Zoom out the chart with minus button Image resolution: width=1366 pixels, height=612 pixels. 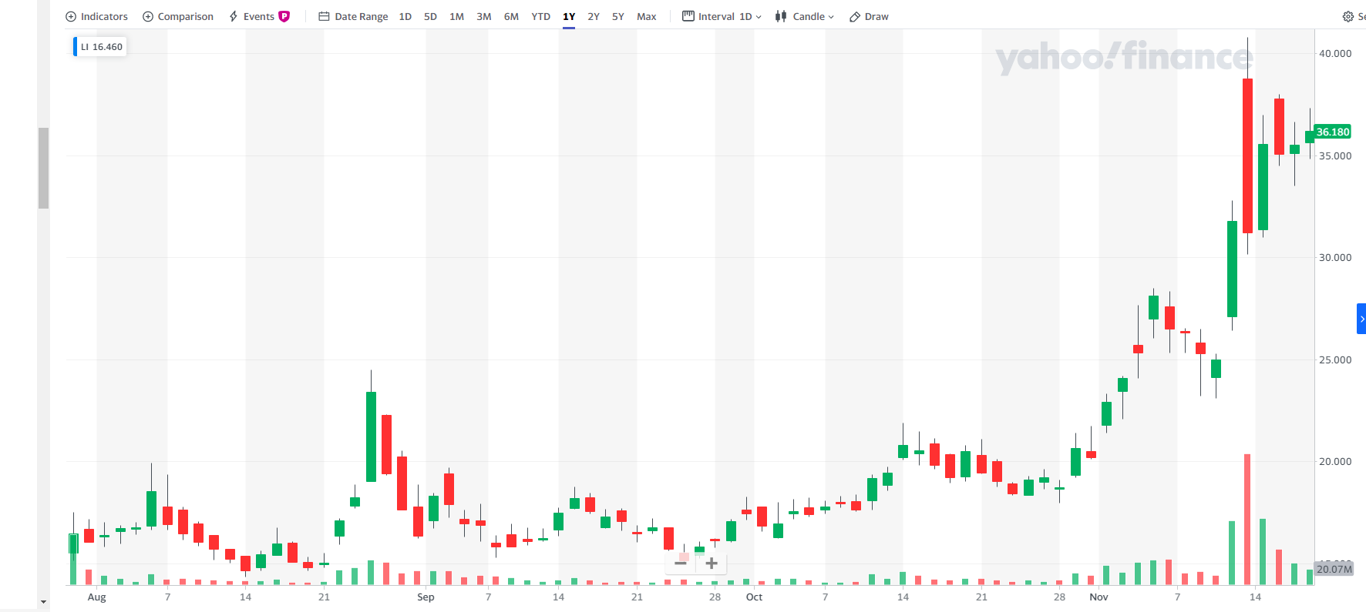(681, 564)
